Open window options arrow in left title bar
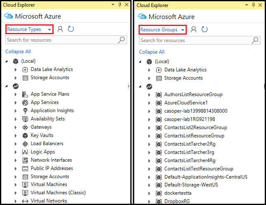 [x=113, y=5]
